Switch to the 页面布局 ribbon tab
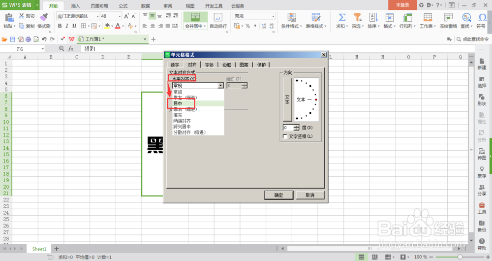Screen dimensions: 492x261 (x=99, y=5)
